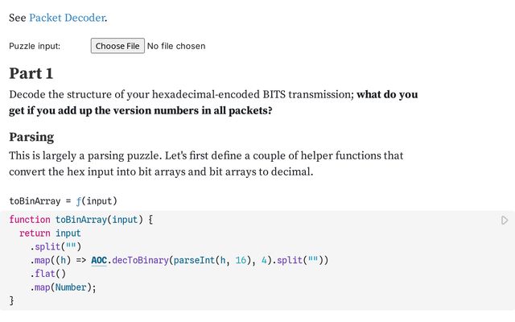Place cursor on the '.split("")' code line
This screenshot has width=515, height=322.
tap(56, 246)
